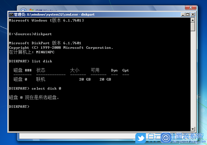Click the 'Dyn' column header

coord(114,70)
